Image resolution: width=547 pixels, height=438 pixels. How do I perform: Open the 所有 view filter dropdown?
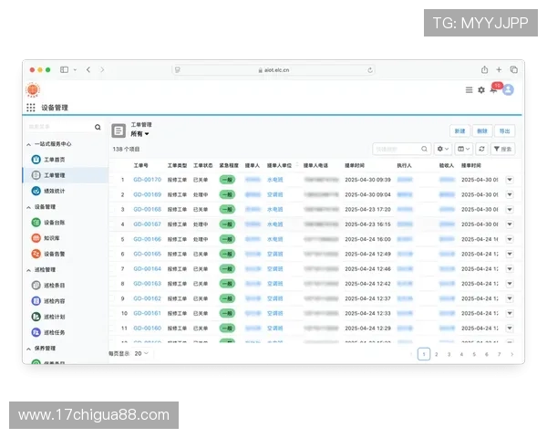click(139, 134)
